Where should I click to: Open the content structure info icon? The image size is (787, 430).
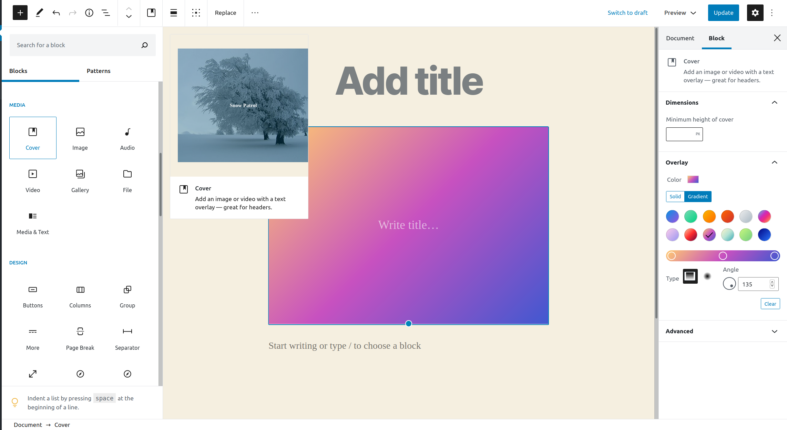[x=89, y=13]
